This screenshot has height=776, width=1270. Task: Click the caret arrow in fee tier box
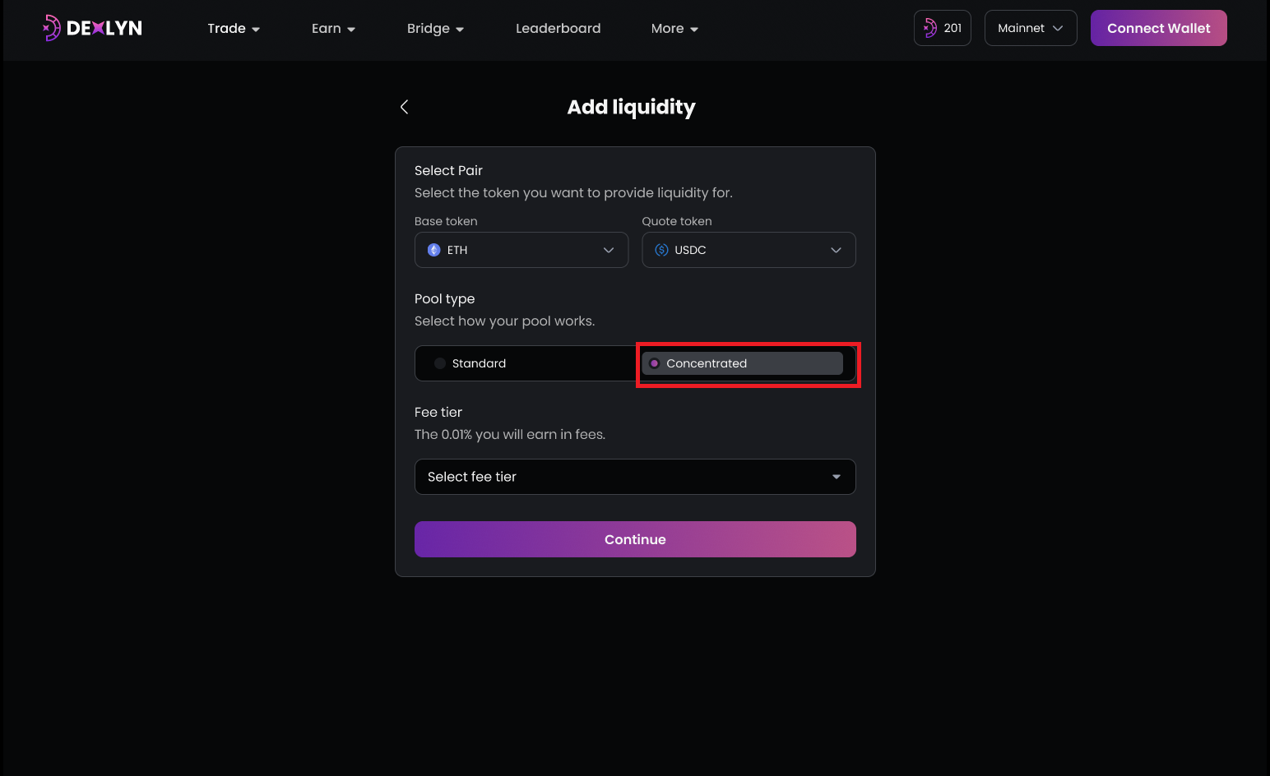tap(836, 477)
